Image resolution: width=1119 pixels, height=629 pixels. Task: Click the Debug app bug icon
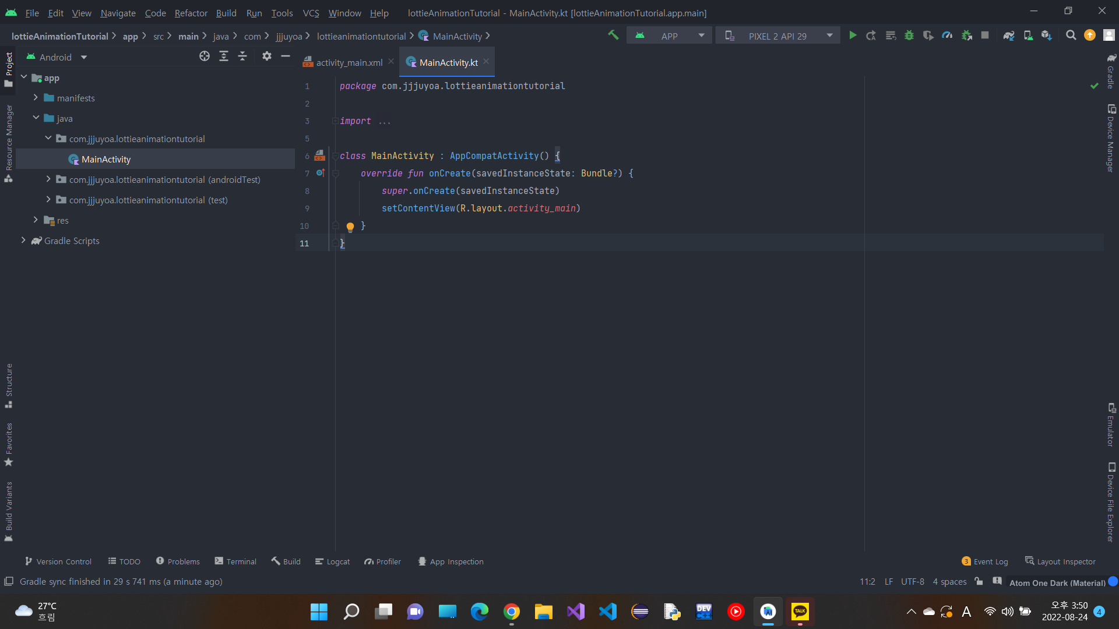point(909,36)
